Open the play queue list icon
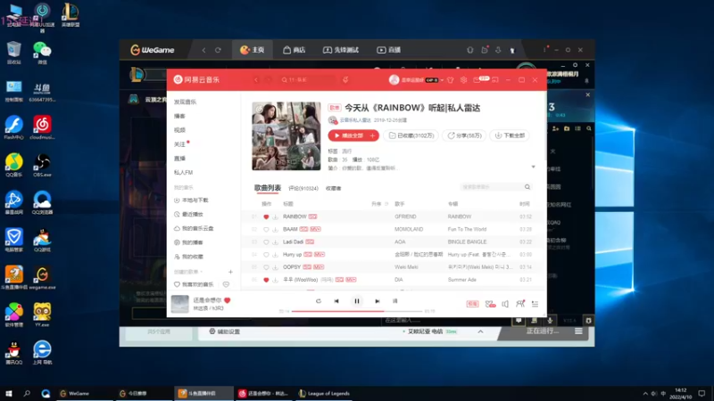Image resolution: width=714 pixels, height=401 pixels. coord(535,304)
